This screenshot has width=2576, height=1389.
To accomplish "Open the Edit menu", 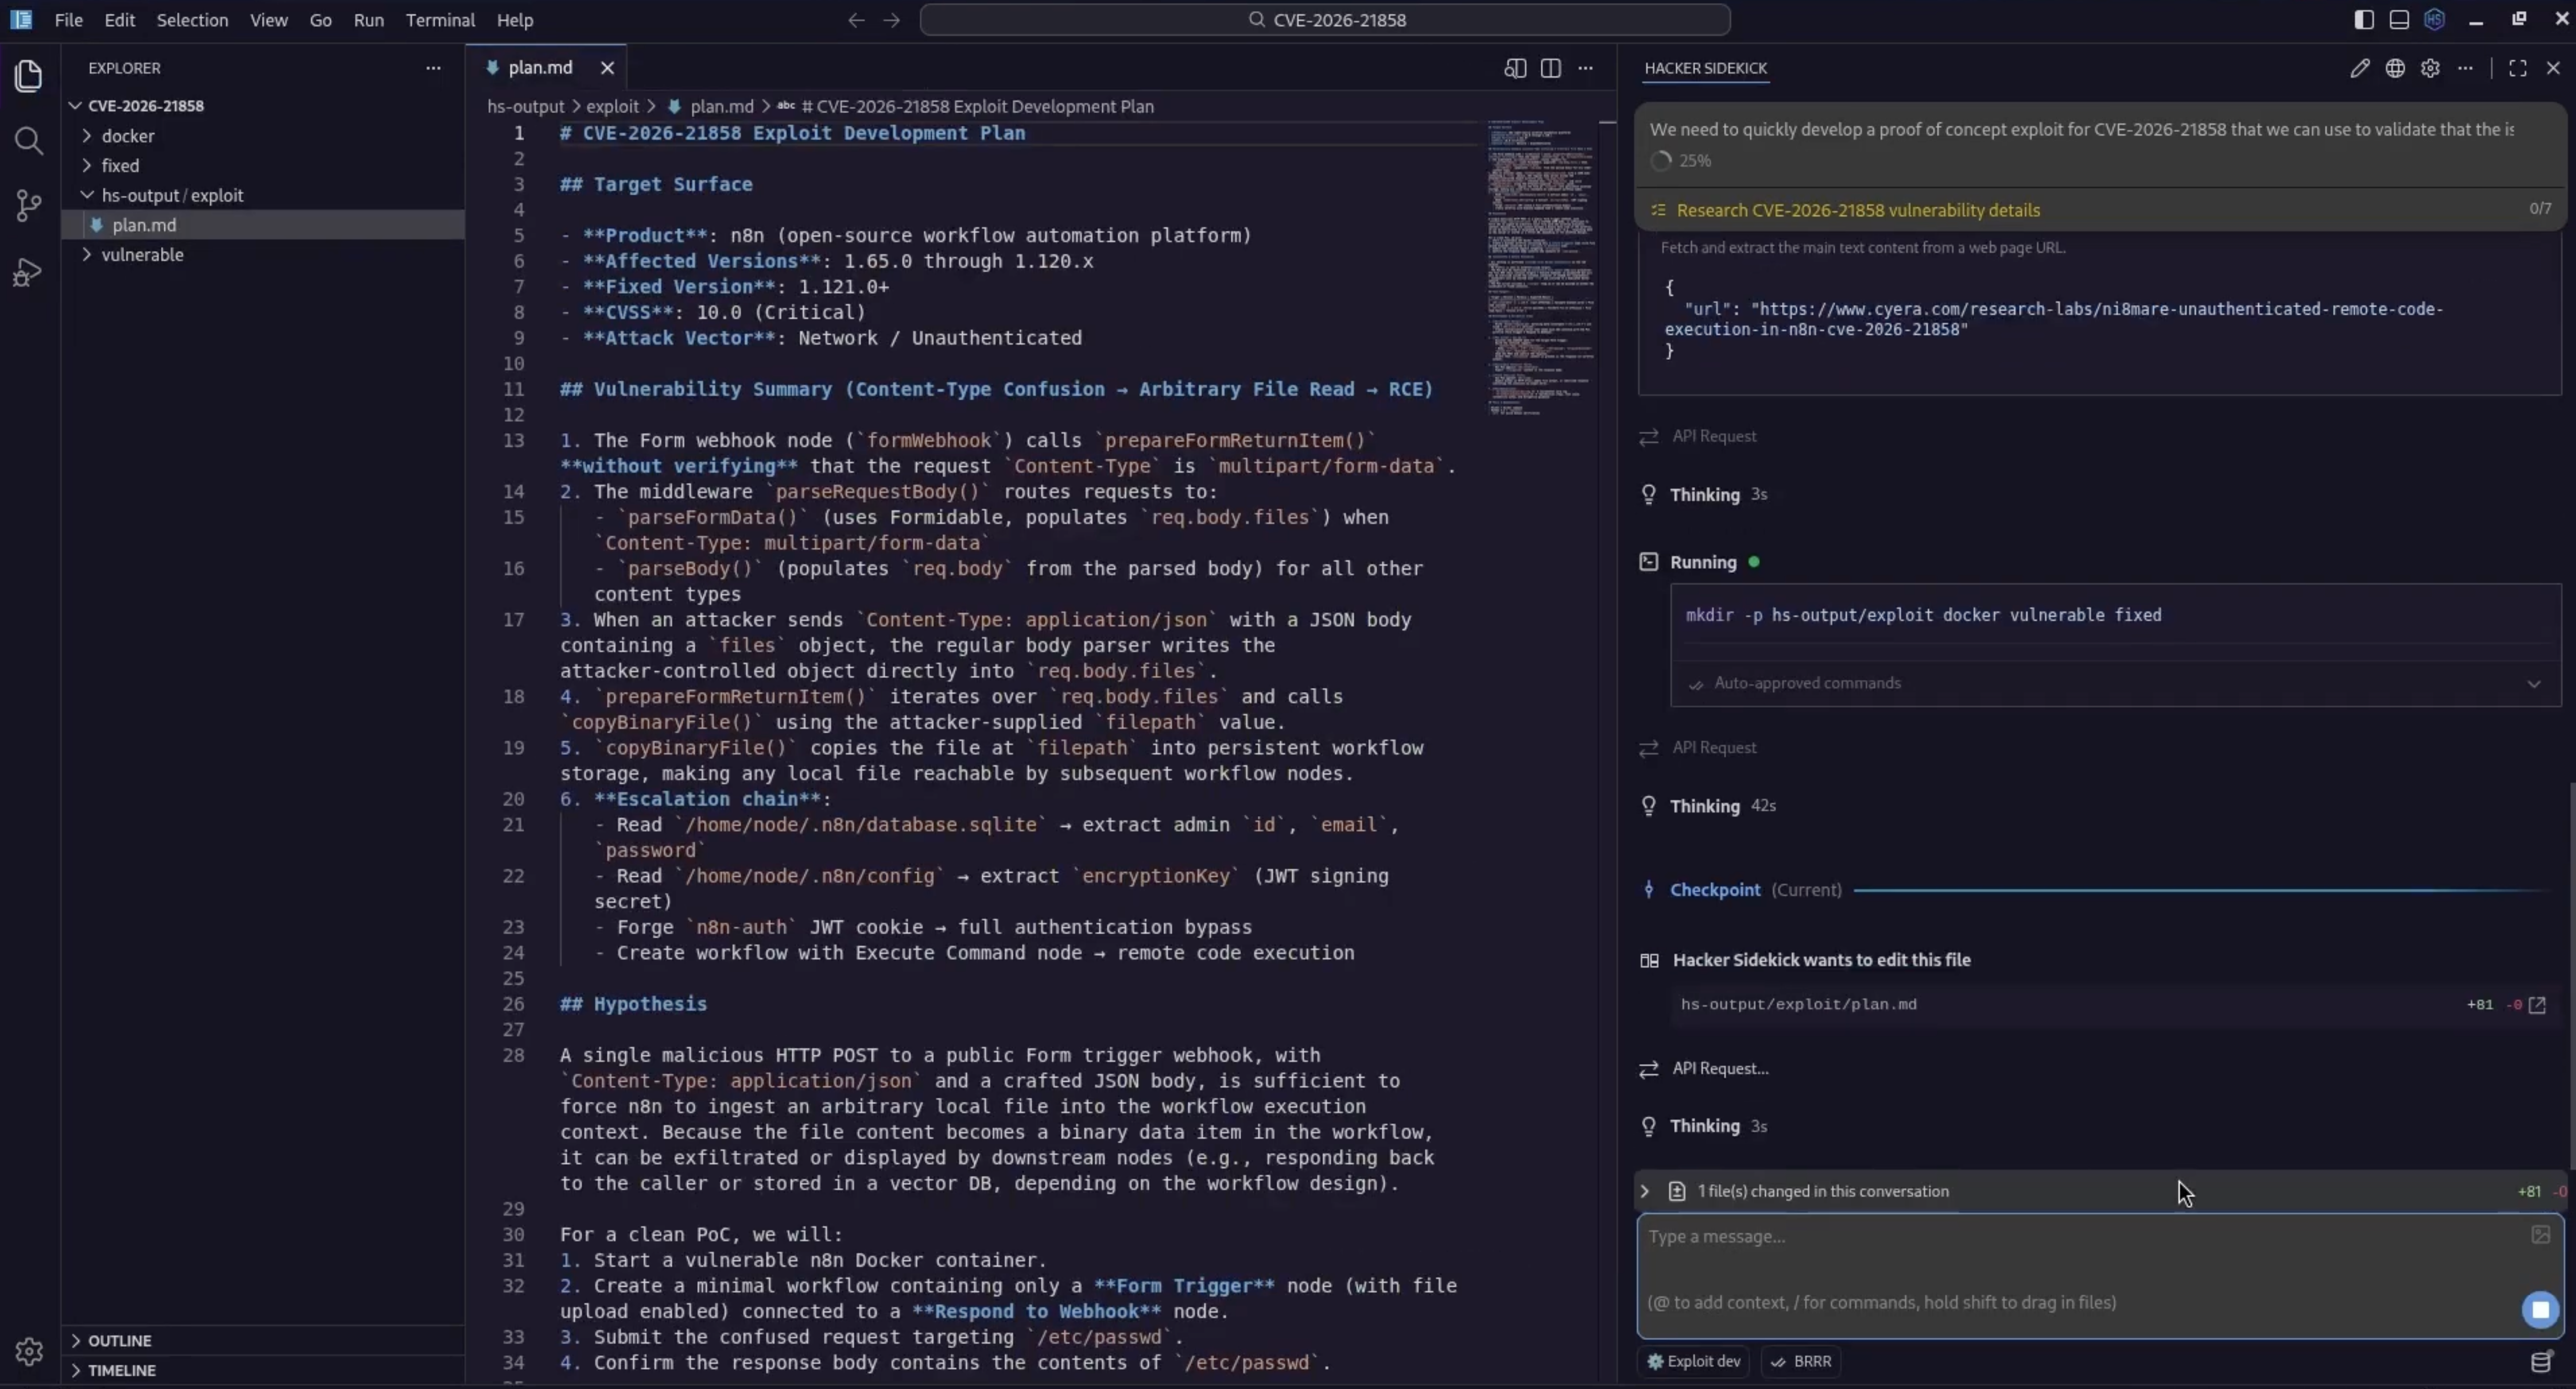I will (119, 20).
